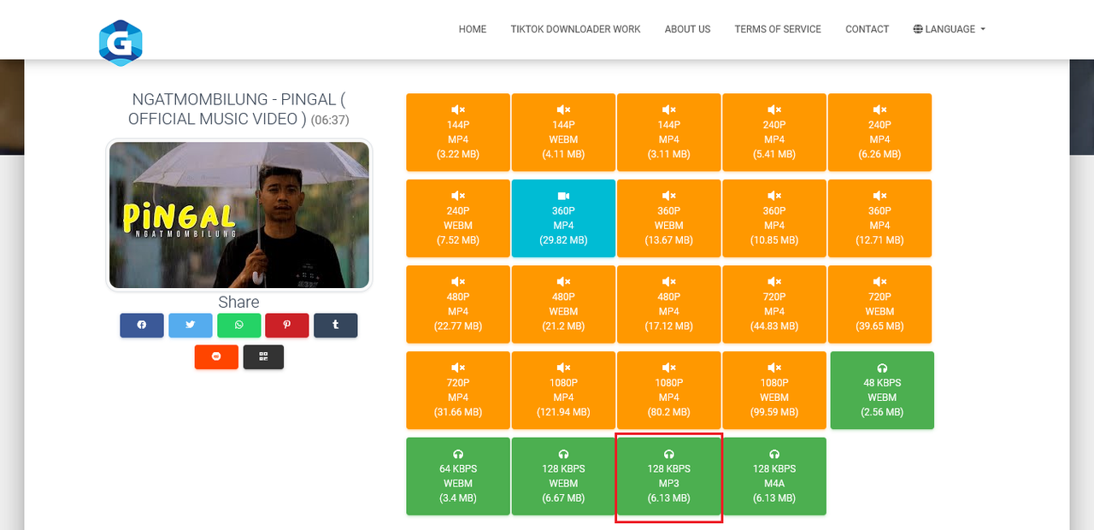The width and height of the screenshot is (1094, 530).
Task: Click the Ngatmombilung Pingal video title
Action: (x=238, y=109)
